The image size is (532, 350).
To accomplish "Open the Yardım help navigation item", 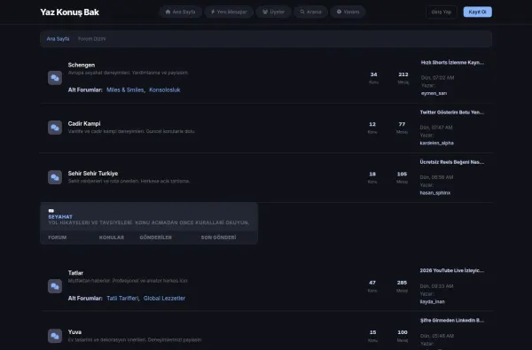I will pyautogui.click(x=348, y=12).
